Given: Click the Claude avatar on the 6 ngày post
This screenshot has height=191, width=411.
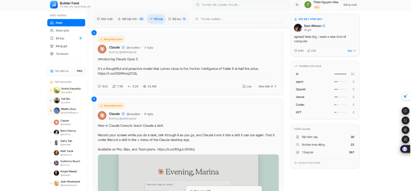Looking at the screenshot, I should click(x=102, y=115).
